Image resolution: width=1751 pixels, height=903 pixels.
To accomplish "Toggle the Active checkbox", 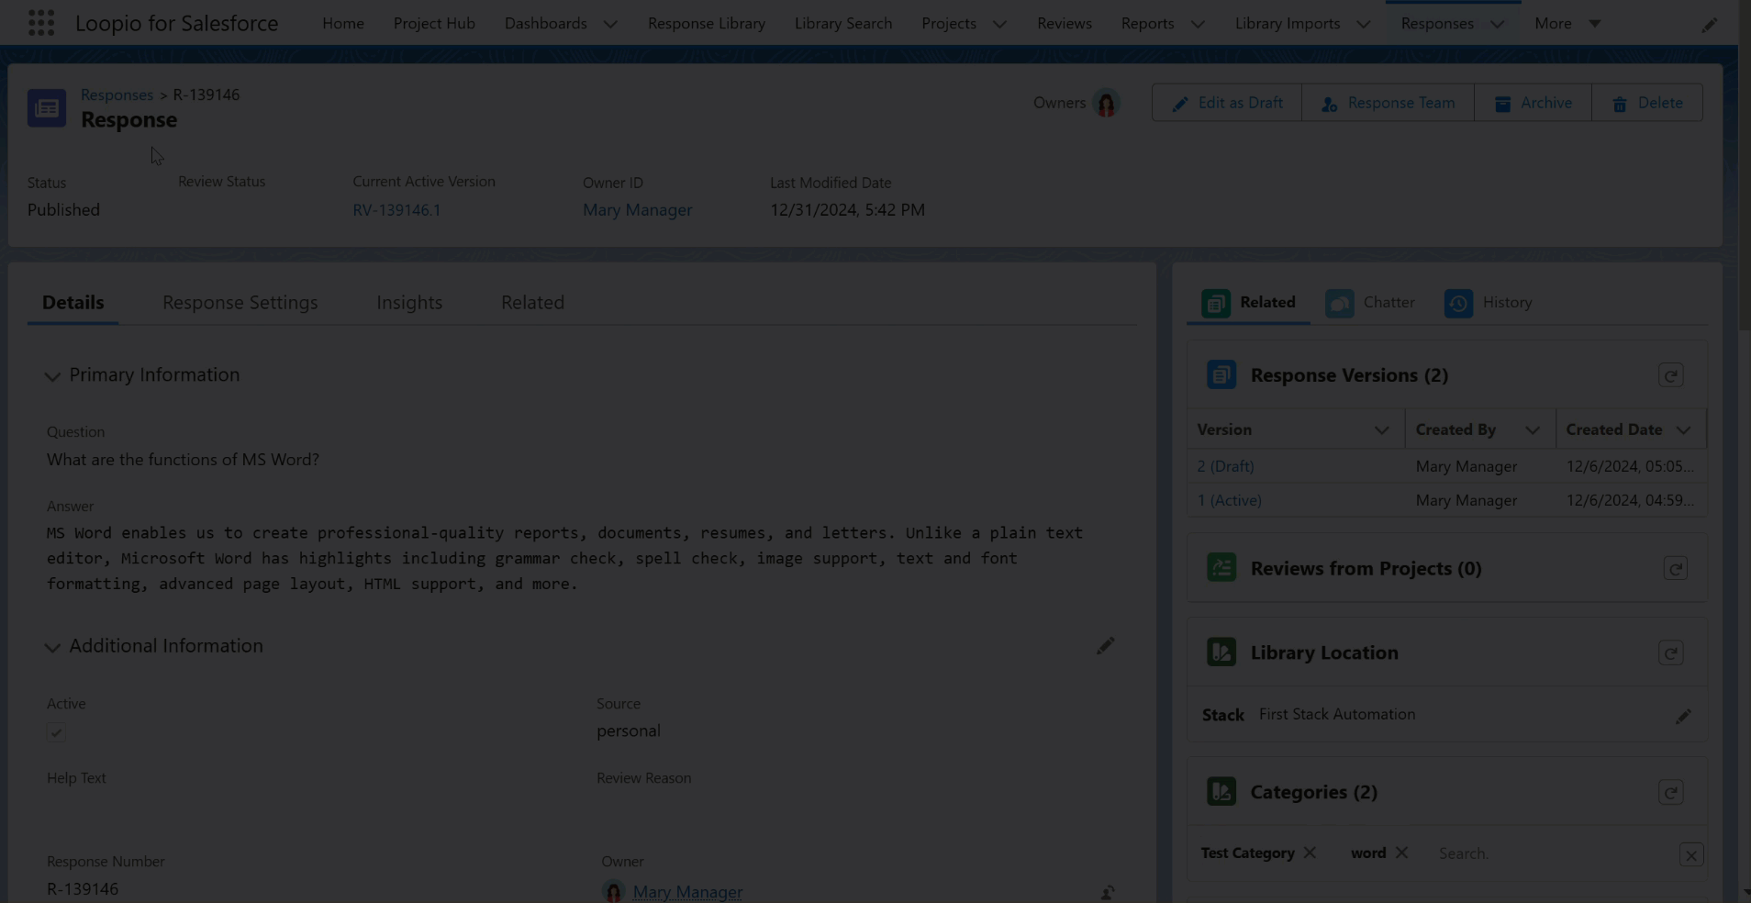I will coord(56,732).
